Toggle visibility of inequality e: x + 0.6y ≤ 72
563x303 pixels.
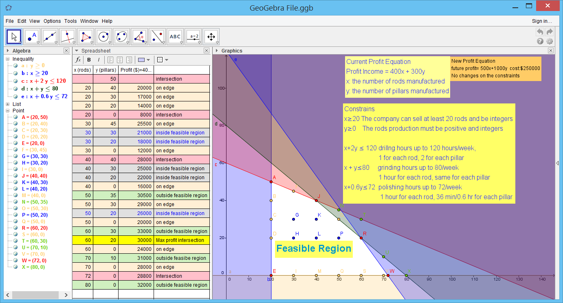pos(15,97)
